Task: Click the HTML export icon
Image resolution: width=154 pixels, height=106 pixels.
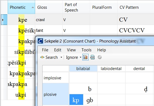Action: click(x=93, y=57)
